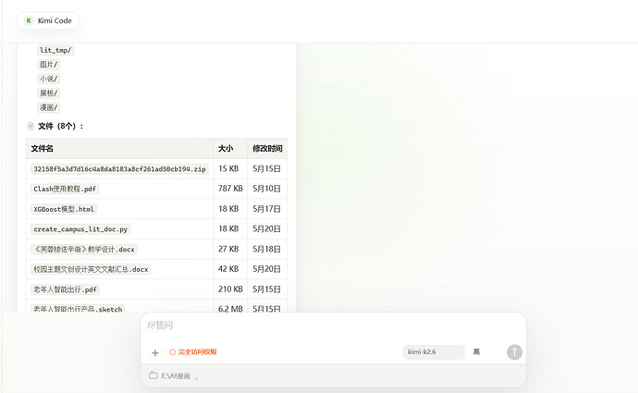638x393 pixels.
Task: Click the 5月18日 date cell
Action: (266, 249)
